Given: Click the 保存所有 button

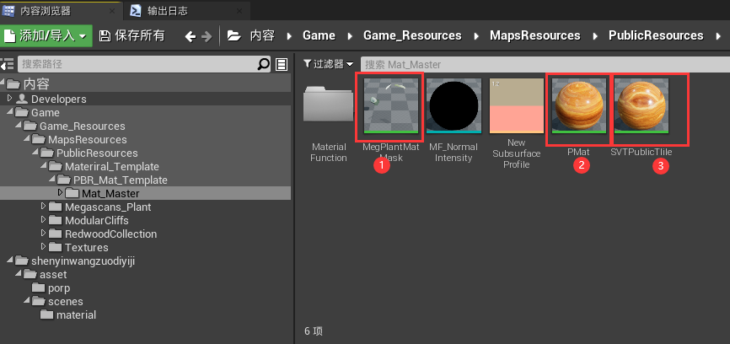Looking at the screenshot, I should [x=132, y=36].
